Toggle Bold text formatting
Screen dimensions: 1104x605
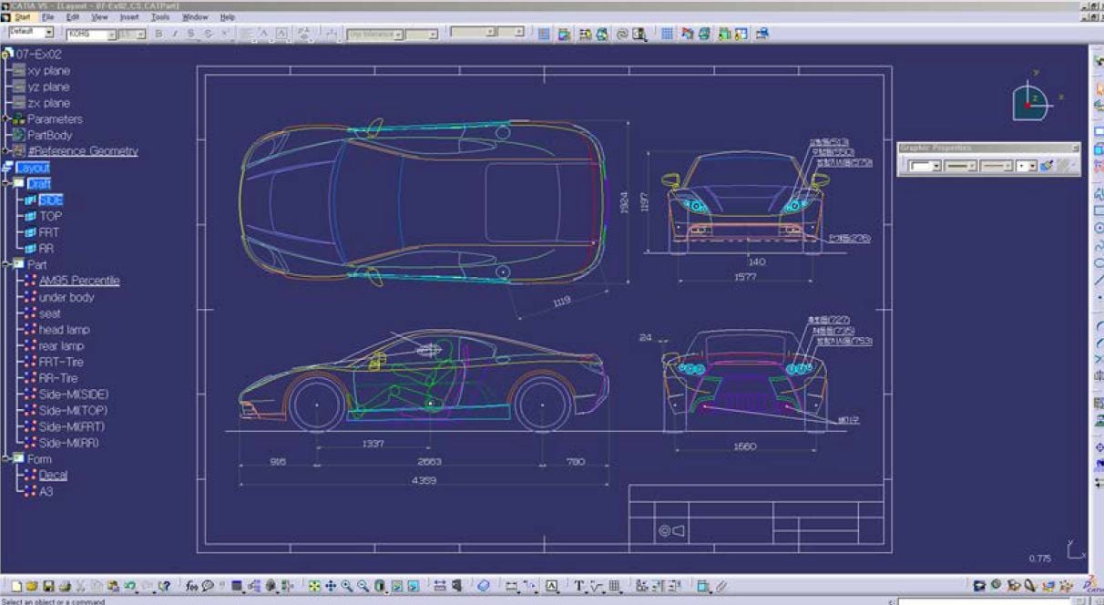coord(158,34)
